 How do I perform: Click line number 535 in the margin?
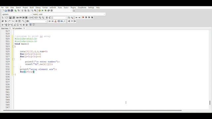(x=8, y=77)
